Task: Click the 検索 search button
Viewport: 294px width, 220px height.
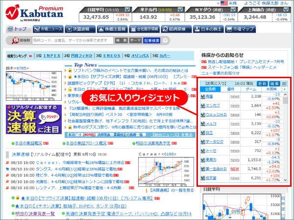Action: (x=122, y=41)
